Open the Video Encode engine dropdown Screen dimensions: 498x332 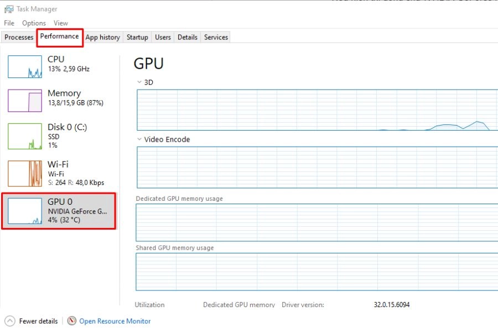tap(139, 139)
